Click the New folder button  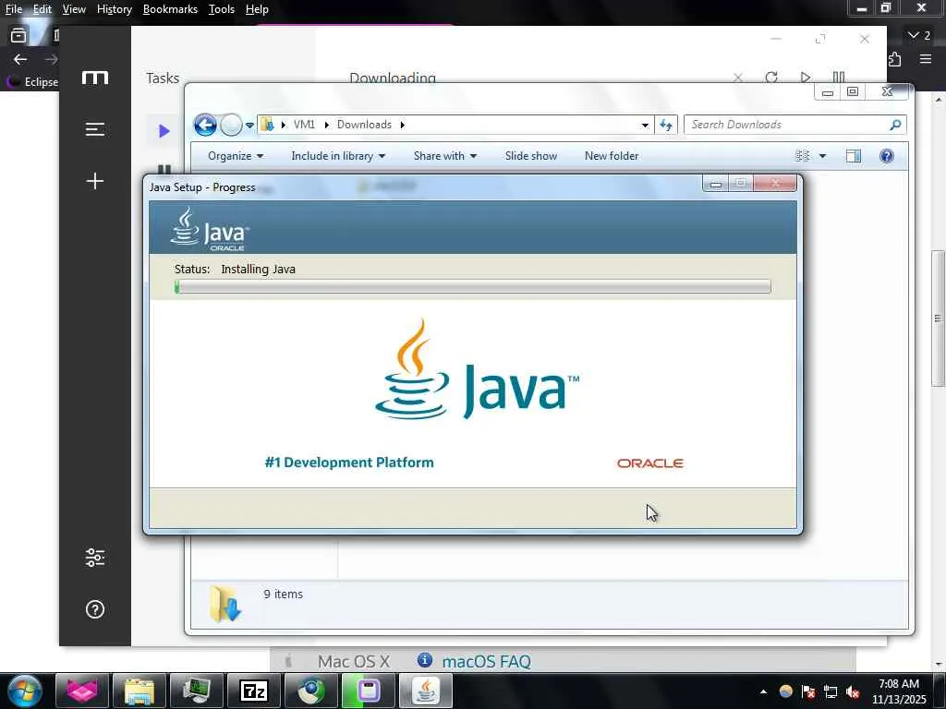coord(612,155)
